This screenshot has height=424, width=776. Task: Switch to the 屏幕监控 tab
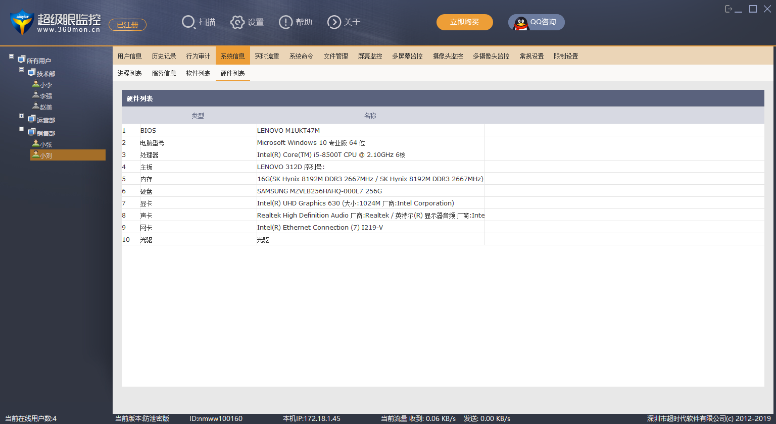pos(370,56)
